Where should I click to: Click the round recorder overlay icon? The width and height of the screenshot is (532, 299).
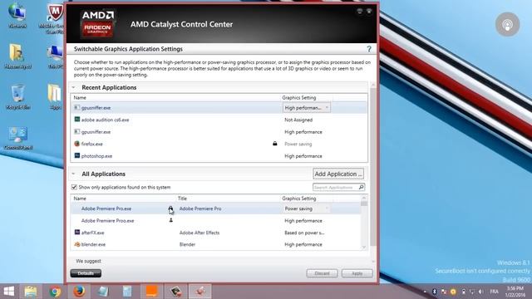pyautogui.click(x=507, y=24)
